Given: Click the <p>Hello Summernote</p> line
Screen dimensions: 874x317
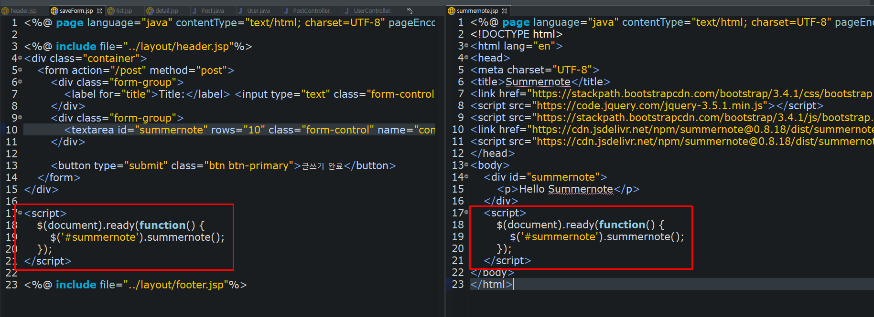Looking at the screenshot, I should (x=568, y=189).
